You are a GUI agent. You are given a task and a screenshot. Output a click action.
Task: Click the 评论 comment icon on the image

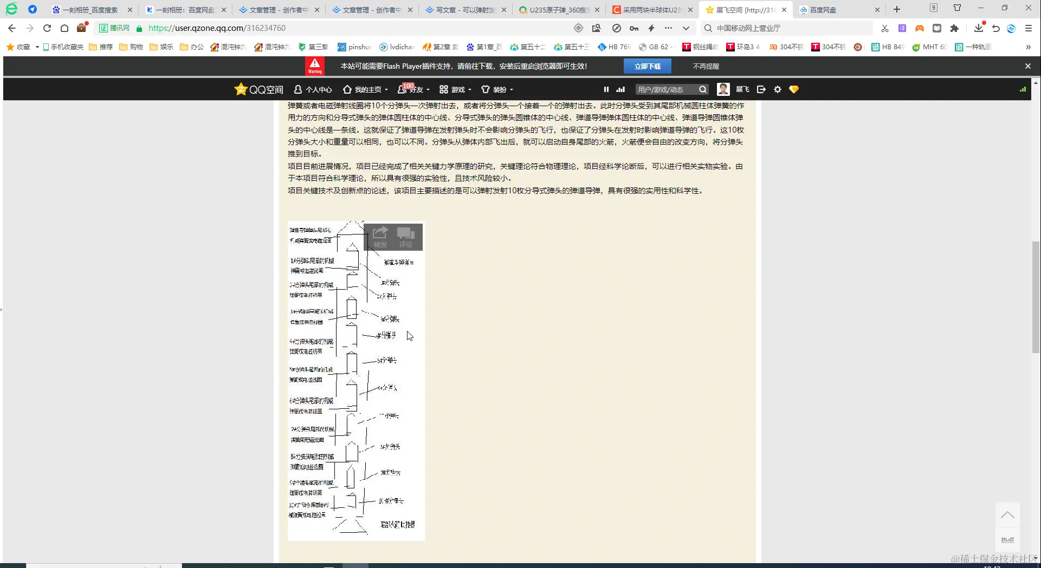coord(406,237)
